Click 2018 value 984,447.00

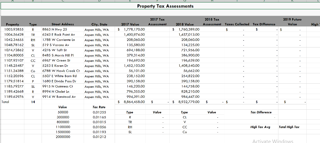(x=190, y=97)
